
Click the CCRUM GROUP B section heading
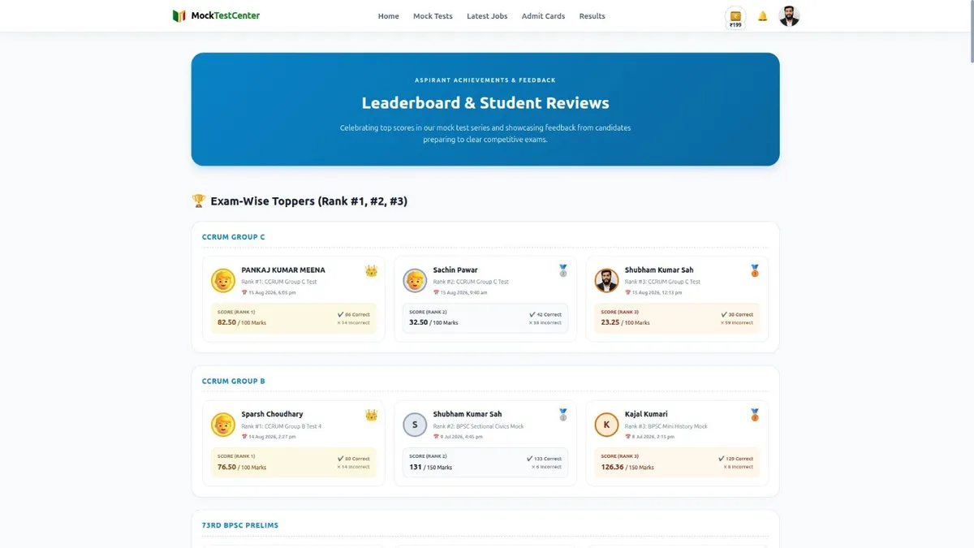pos(234,381)
